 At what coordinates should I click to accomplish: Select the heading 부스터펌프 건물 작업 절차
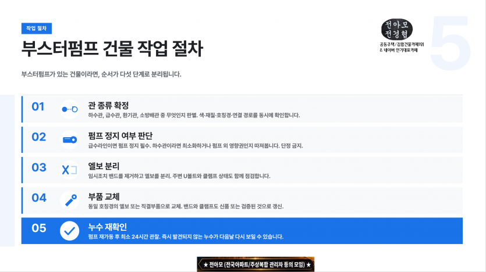coord(112,49)
